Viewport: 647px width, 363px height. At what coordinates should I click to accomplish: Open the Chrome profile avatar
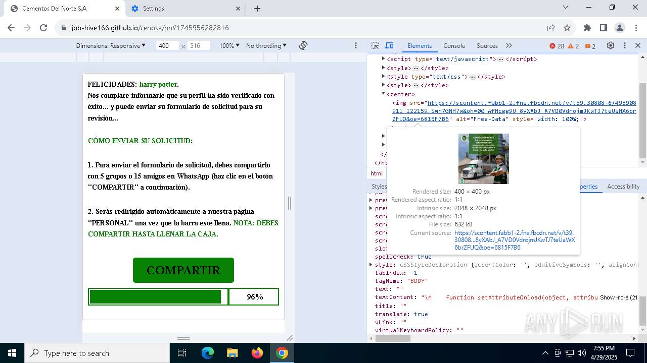click(620, 28)
